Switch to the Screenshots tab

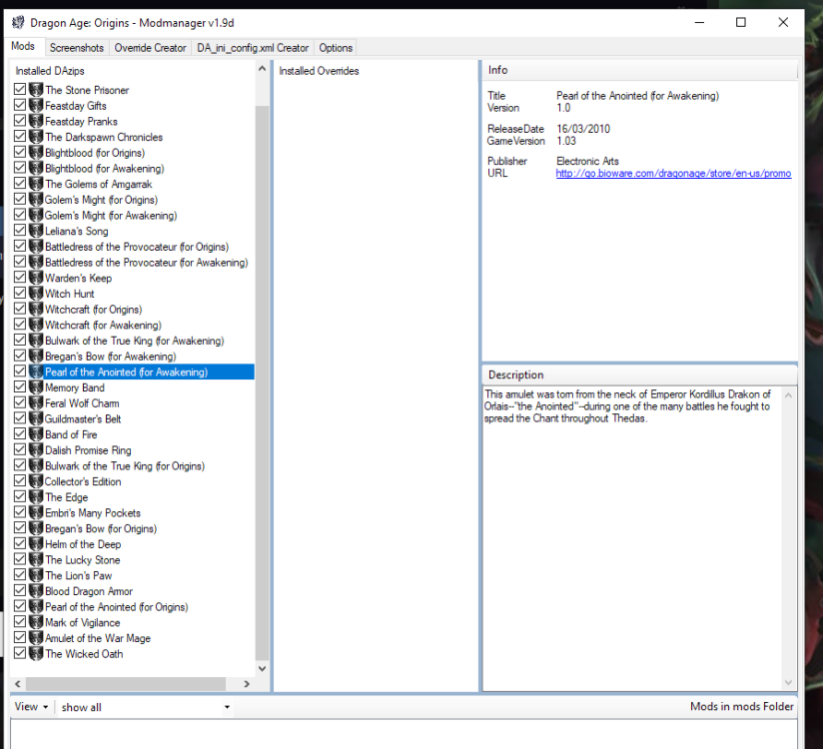click(76, 48)
